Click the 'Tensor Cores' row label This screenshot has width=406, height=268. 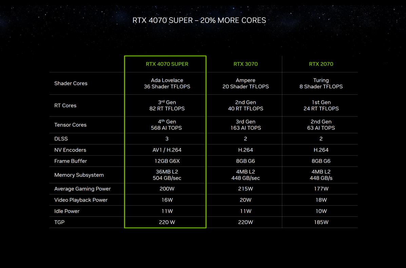pyautogui.click(x=71, y=125)
